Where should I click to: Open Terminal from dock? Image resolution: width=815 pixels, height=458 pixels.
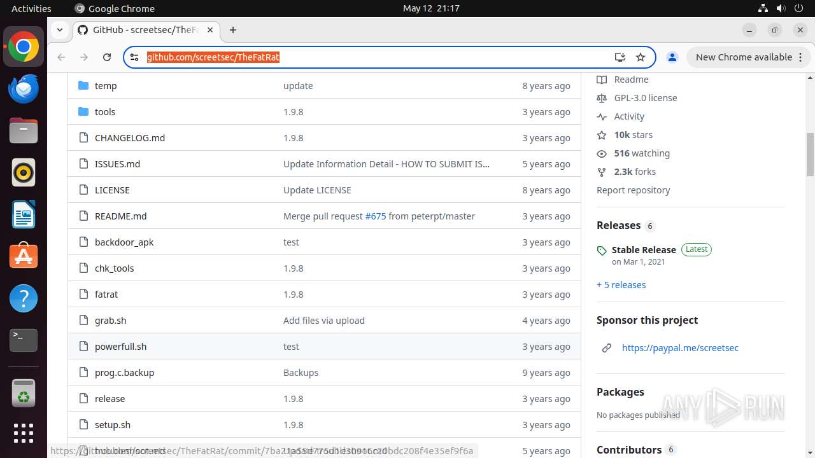pos(24,340)
